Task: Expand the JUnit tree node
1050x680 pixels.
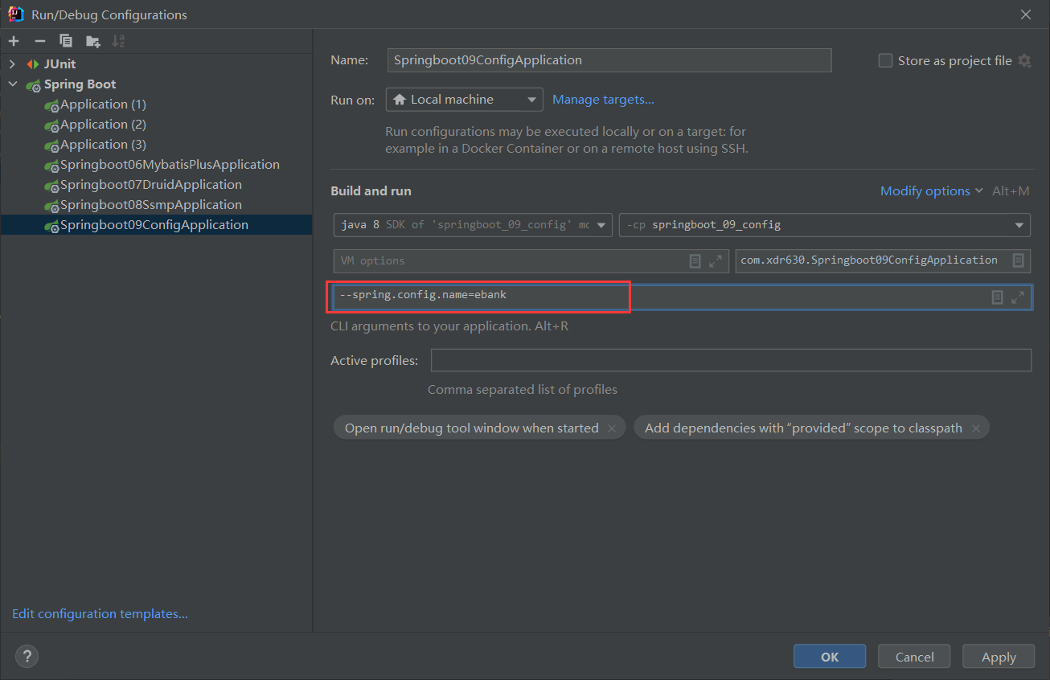Action: click(x=12, y=64)
